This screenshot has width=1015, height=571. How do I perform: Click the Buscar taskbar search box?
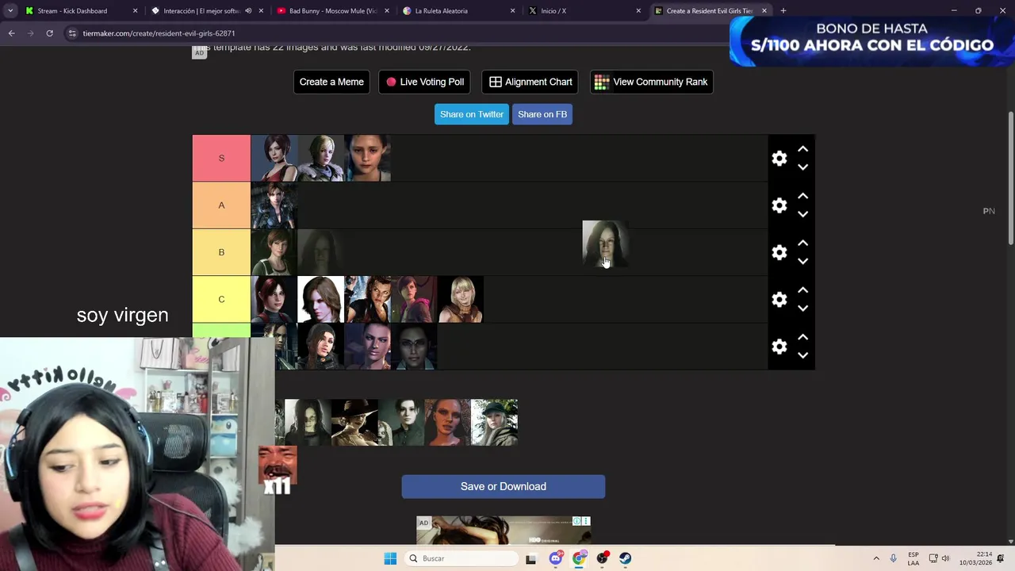(462, 558)
